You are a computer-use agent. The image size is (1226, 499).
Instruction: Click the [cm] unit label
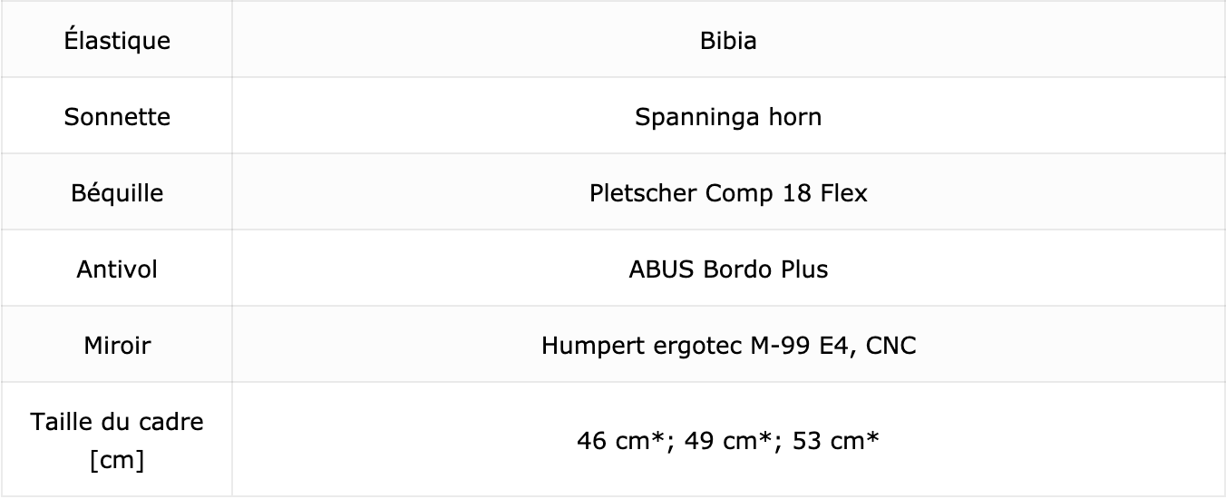[117, 459]
